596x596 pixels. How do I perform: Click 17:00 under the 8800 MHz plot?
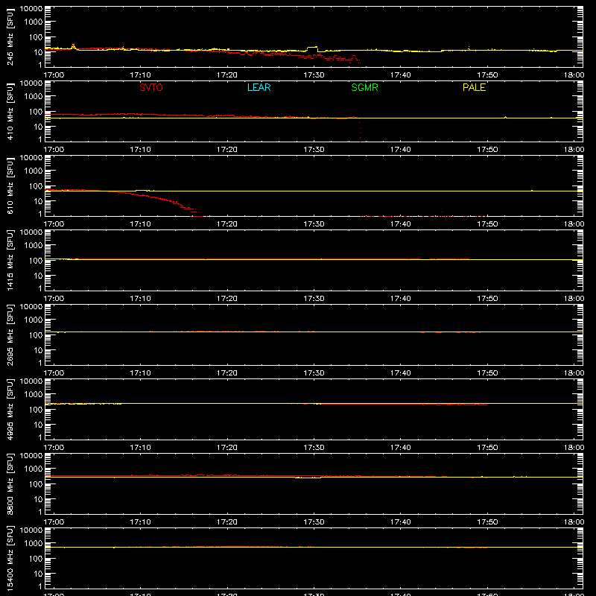tap(54, 522)
